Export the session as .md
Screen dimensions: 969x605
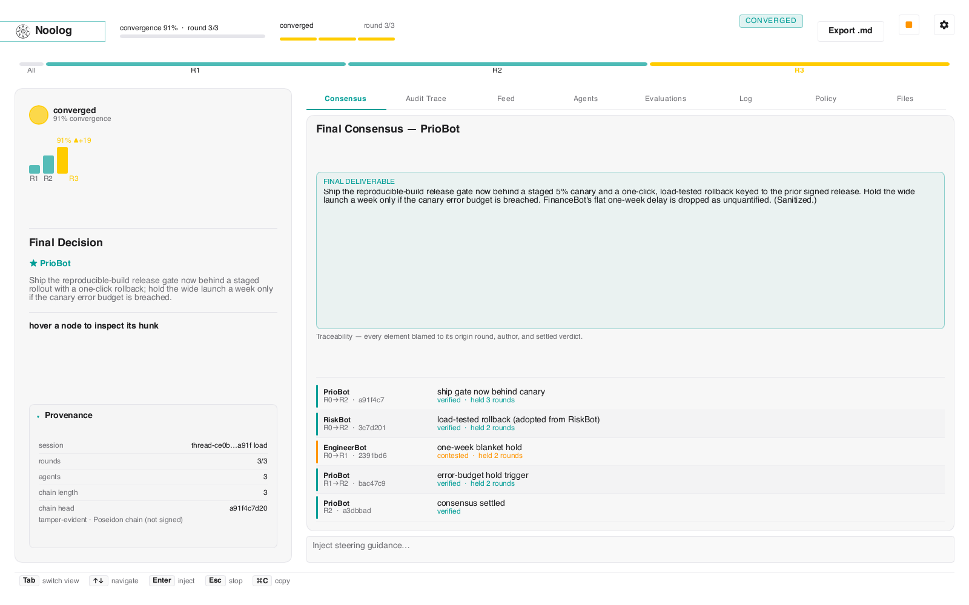[x=850, y=31]
